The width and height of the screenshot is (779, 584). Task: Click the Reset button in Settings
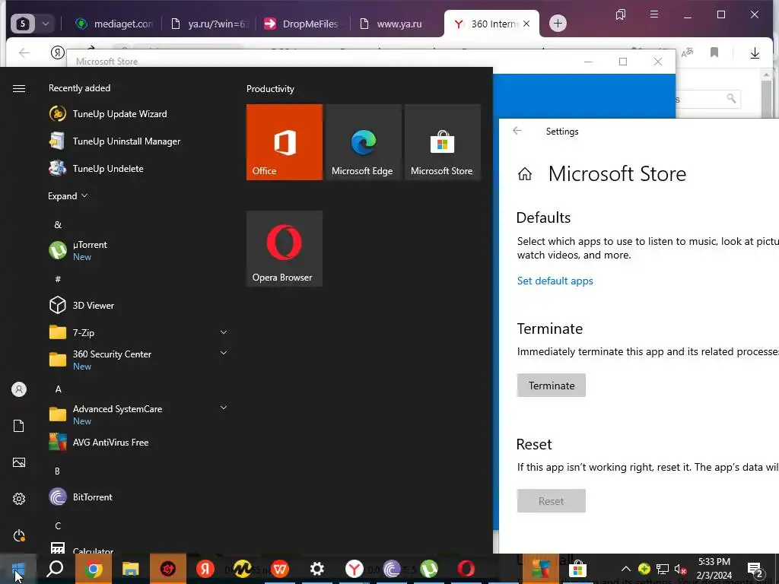pos(552,501)
